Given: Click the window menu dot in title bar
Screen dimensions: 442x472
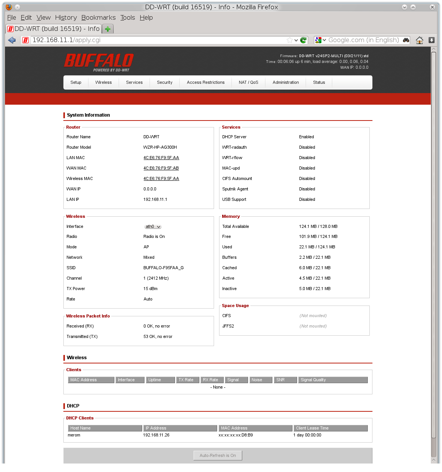Looking at the screenshot, I should pos(17,7).
